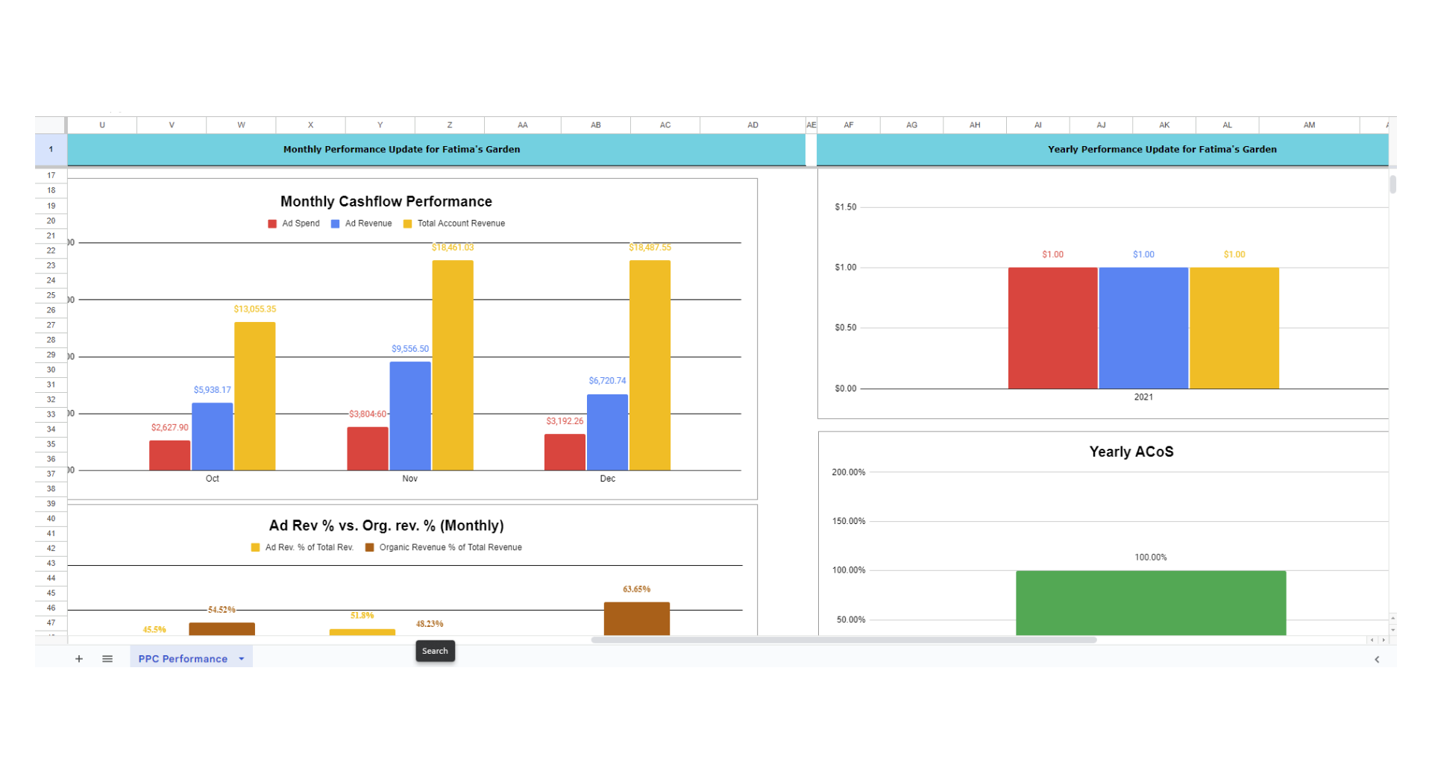Select column AD header

753,125
